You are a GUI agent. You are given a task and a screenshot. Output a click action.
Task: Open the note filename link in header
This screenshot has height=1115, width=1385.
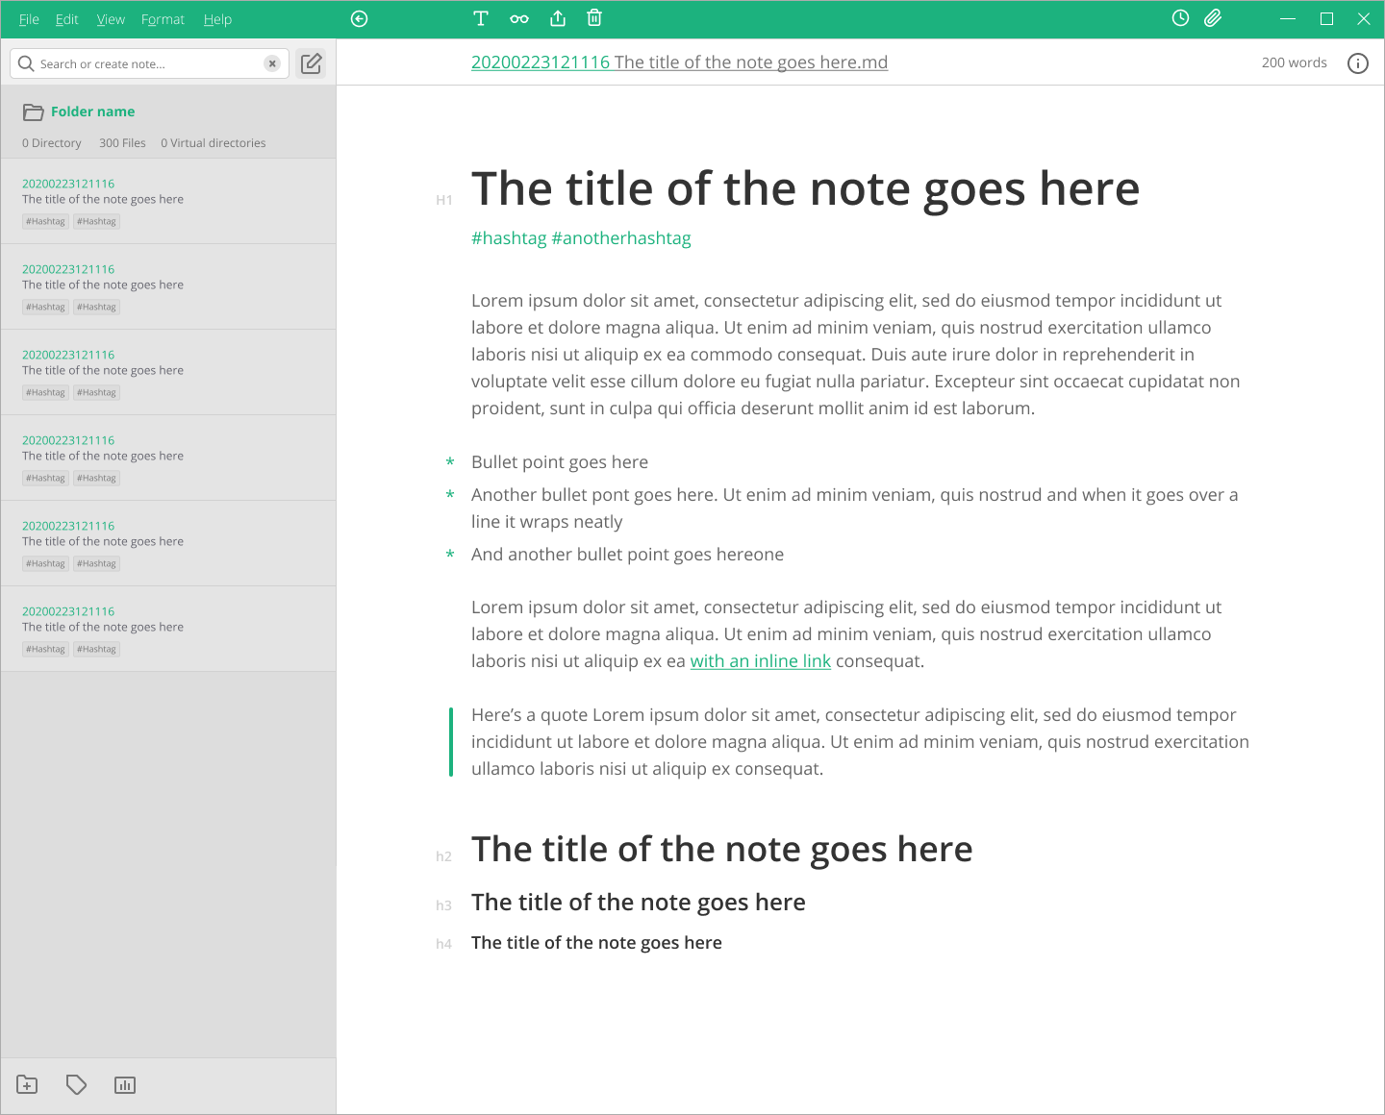679,62
